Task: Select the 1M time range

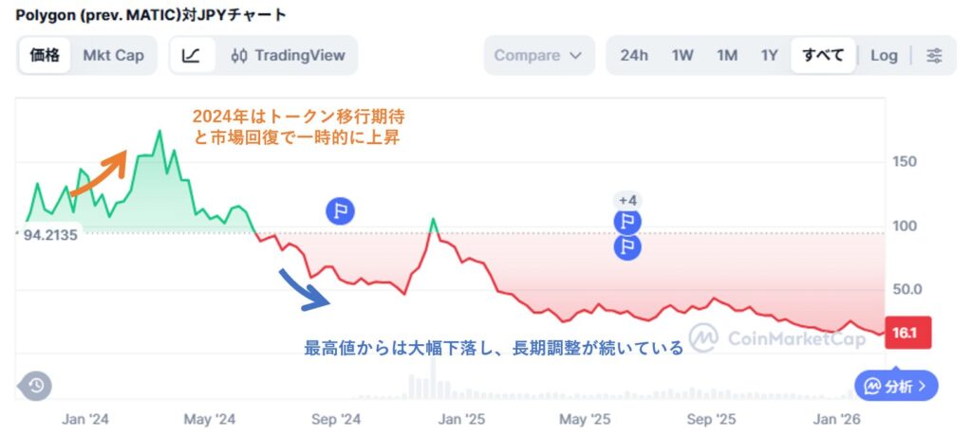Action: (x=727, y=55)
